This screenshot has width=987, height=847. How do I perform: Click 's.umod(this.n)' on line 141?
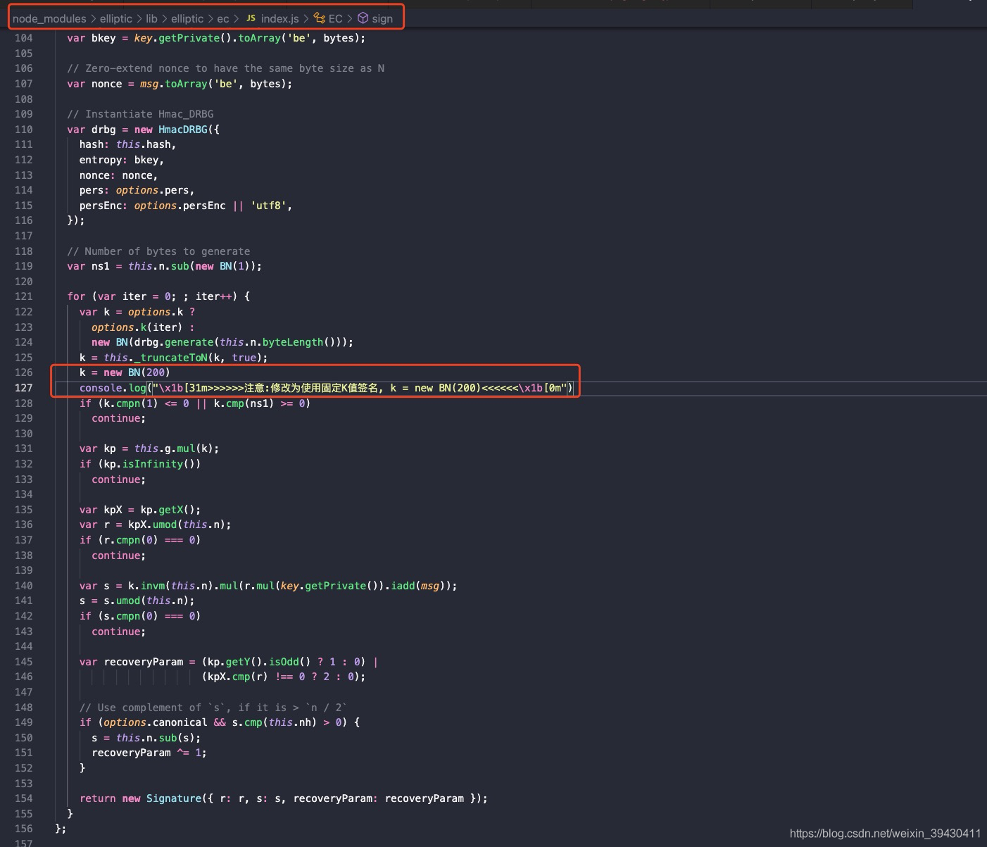tap(146, 601)
